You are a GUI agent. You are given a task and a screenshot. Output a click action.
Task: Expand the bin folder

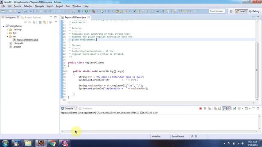pos(7,33)
